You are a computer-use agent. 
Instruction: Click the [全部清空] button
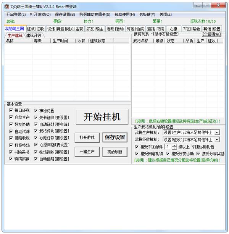211,34
